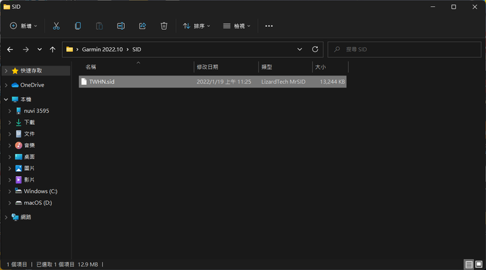Open recent locations chevron dropdown
The image size is (486, 270).
(x=39, y=49)
